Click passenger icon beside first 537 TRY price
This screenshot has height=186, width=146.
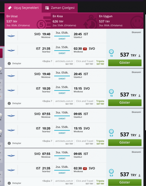coord(140,56)
